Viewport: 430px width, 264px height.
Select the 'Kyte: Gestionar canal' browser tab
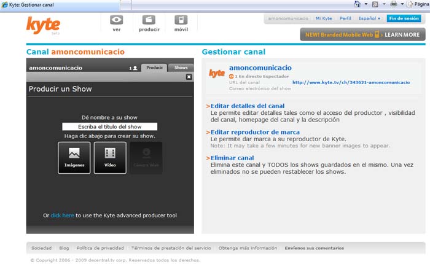[60, 5]
